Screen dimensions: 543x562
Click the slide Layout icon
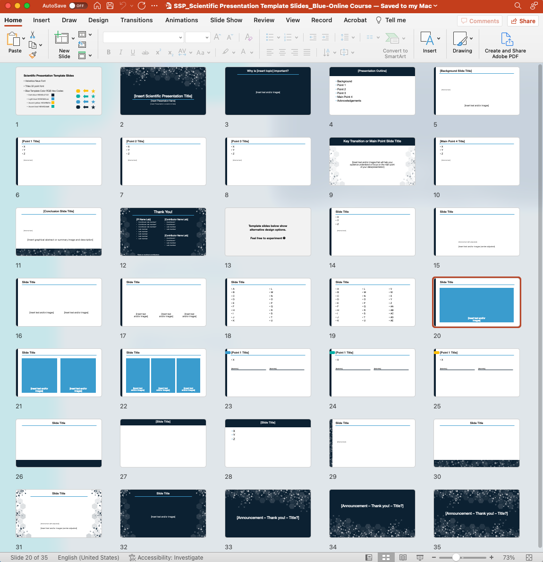82,35
